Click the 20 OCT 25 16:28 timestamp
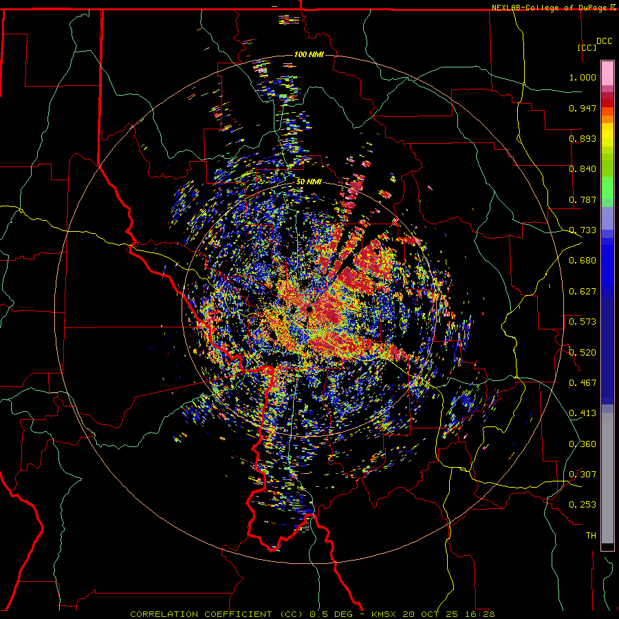This screenshot has height=619, width=619. [x=448, y=614]
